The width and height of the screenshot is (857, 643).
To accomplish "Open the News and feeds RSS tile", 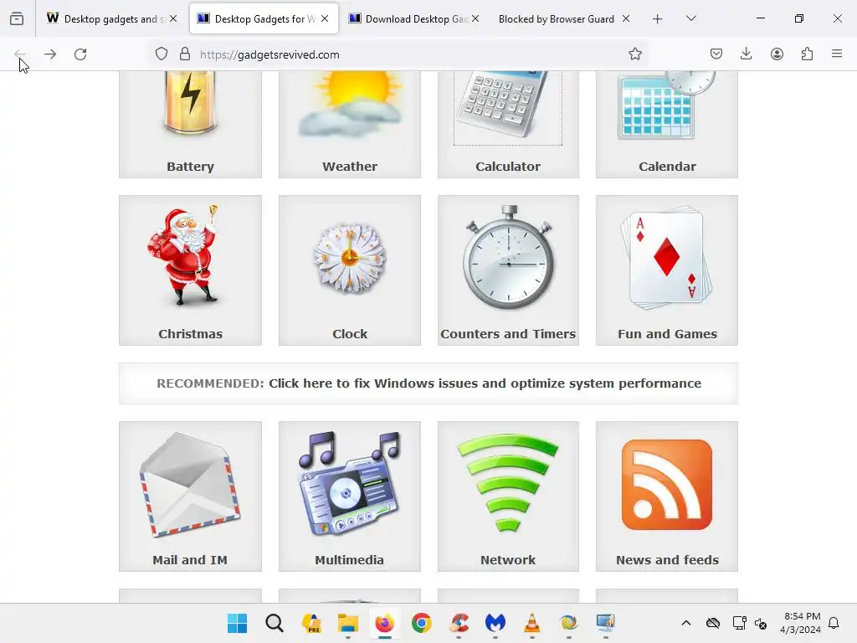I will coord(667,496).
